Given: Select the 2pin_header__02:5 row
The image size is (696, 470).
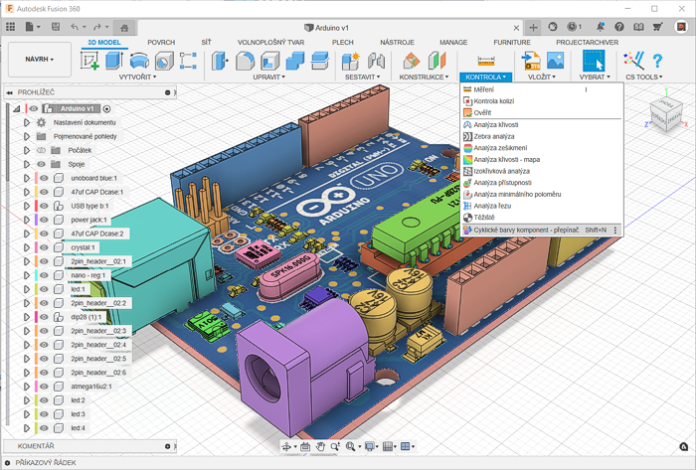Looking at the screenshot, I should (98, 359).
